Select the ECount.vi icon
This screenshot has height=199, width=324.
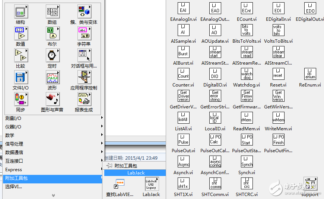(247, 8)
